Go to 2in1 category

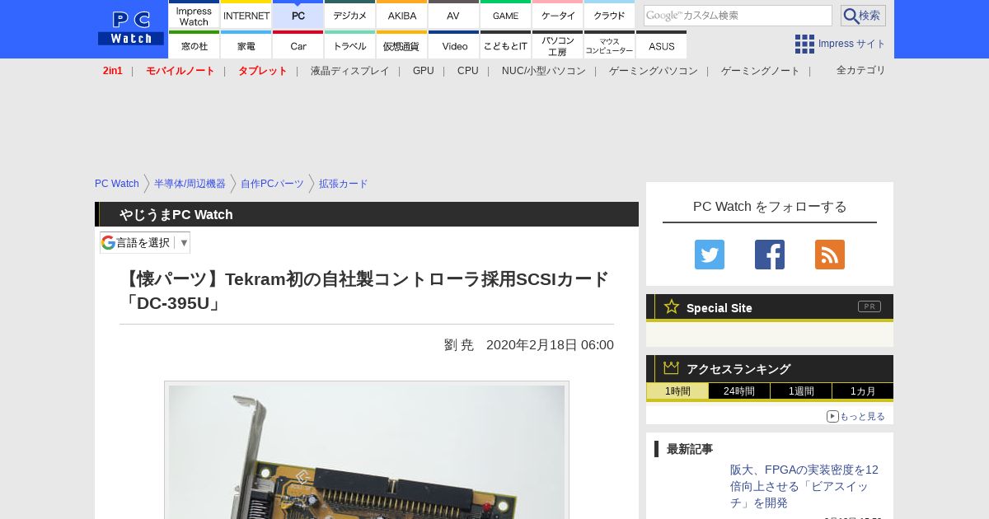pos(113,71)
